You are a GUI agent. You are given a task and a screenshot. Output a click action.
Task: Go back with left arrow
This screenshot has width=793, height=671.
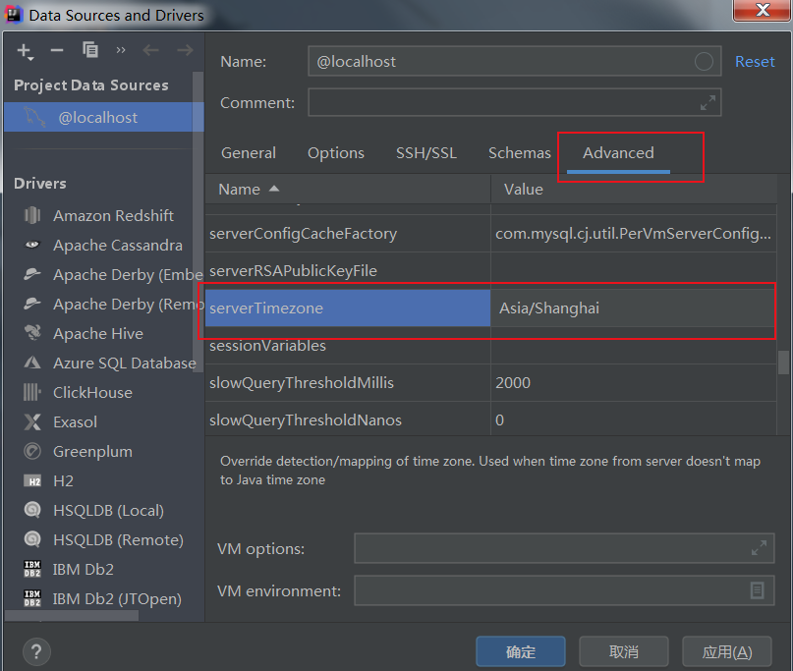[x=150, y=50]
